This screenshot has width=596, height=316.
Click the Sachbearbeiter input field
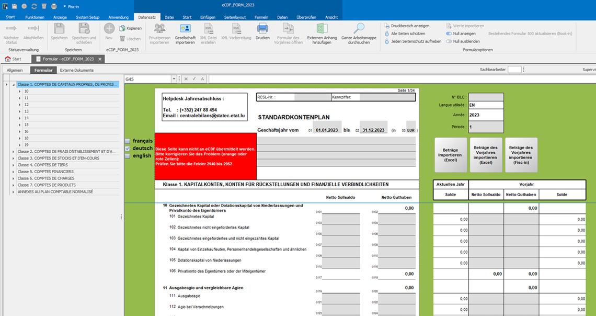[x=514, y=70]
